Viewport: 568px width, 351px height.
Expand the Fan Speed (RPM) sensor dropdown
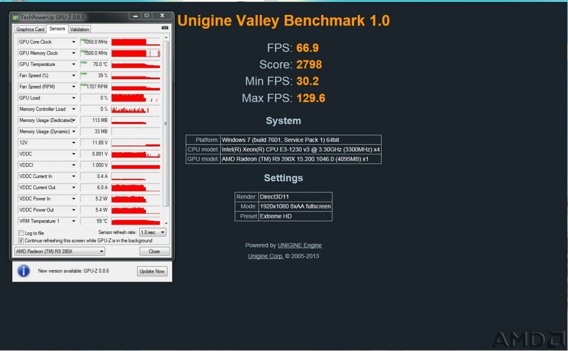pos(74,87)
